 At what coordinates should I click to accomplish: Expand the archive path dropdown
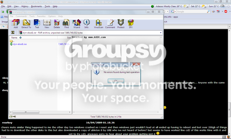tap(161, 33)
